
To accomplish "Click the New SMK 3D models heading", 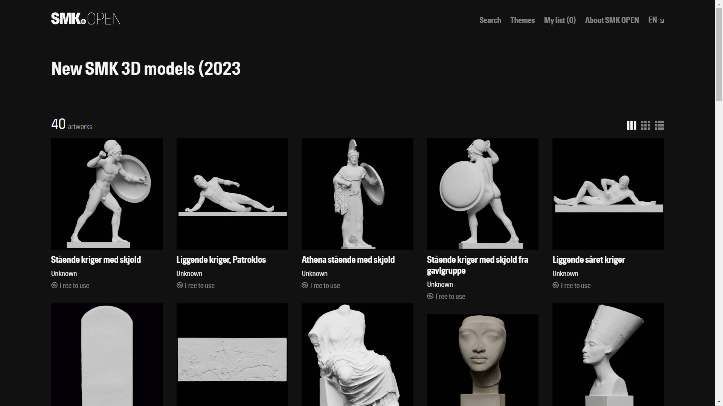I will pyautogui.click(x=146, y=69).
